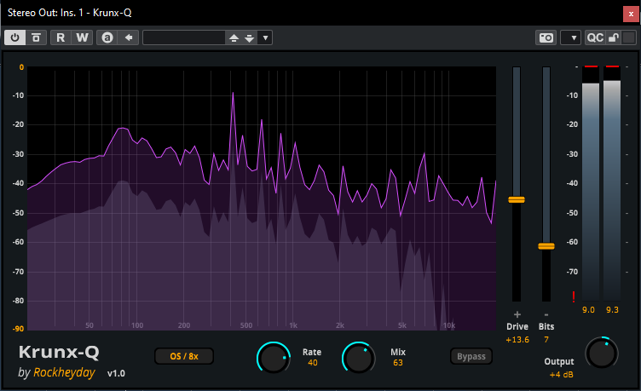Image resolution: width=641 pixels, height=391 pixels.
Task: Enable Write automation (W) button
Action: [82, 37]
